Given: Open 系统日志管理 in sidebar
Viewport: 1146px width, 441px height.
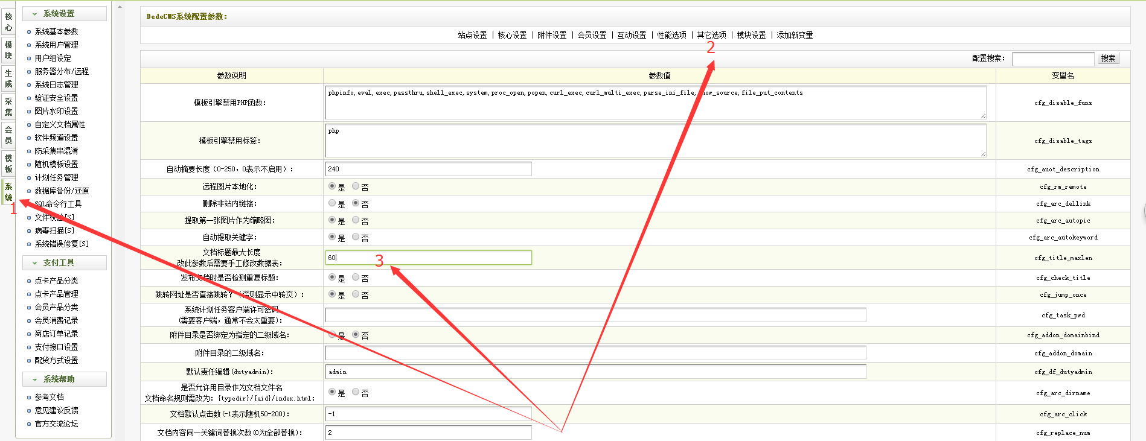Looking at the screenshot, I should [56, 84].
